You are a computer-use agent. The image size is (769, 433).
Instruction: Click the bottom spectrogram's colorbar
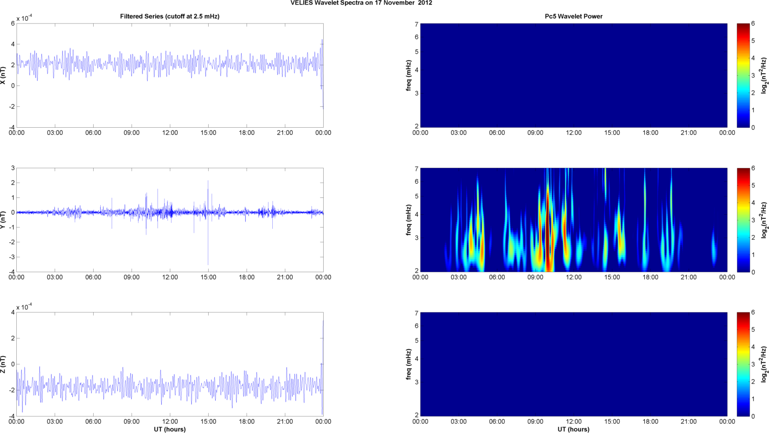pos(743,364)
